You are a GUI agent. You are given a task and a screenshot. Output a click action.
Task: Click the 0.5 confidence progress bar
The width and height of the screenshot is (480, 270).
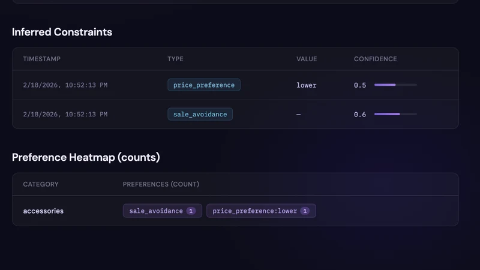coord(395,85)
